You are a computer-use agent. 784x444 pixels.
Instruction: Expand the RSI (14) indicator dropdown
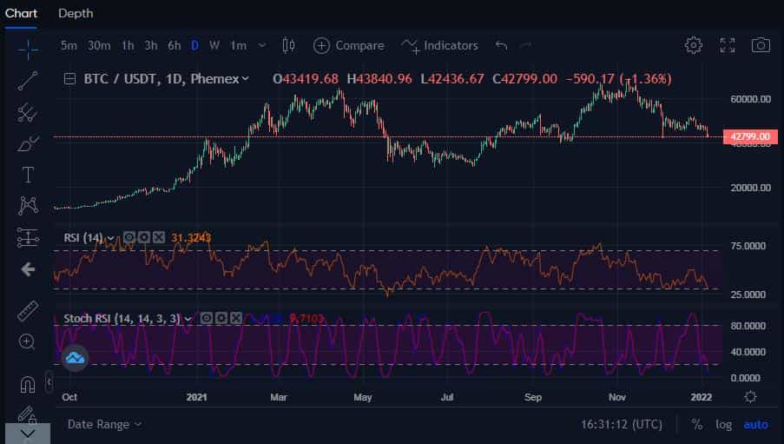click(110, 238)
